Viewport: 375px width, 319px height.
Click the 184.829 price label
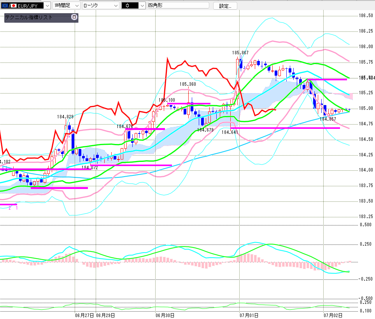(65, 117)
